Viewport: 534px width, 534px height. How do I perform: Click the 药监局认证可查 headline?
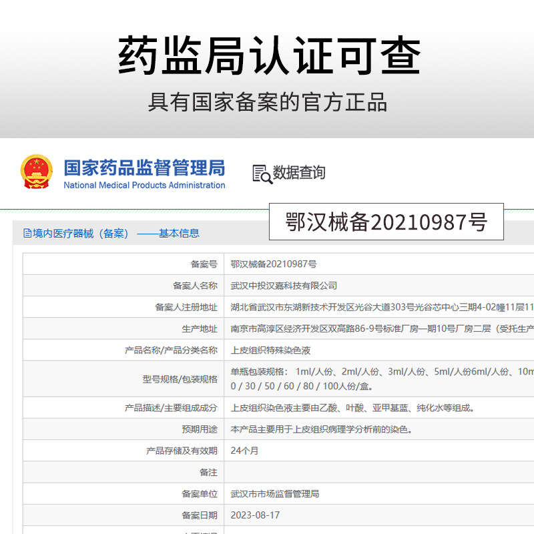pos(269,55)
